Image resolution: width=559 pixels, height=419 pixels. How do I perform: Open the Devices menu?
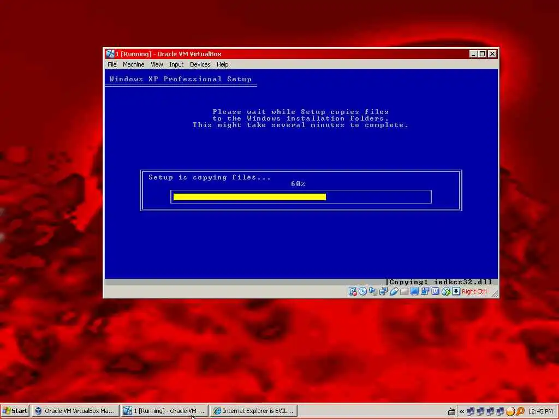[200, 64]
